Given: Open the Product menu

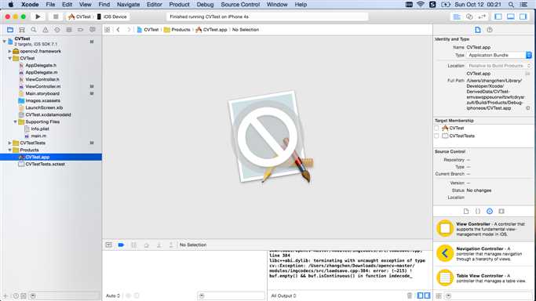Looking at the screenshot, I should 179,5.
